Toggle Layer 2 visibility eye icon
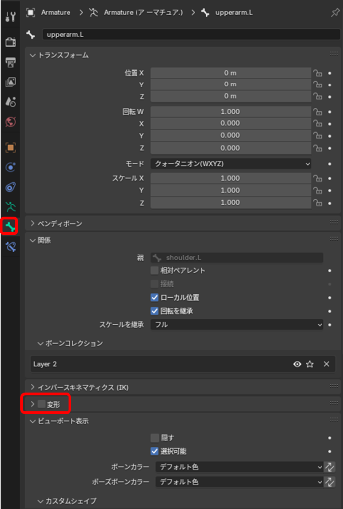The height and width of the screenshot is (509, 343). (x=297, y=364)
